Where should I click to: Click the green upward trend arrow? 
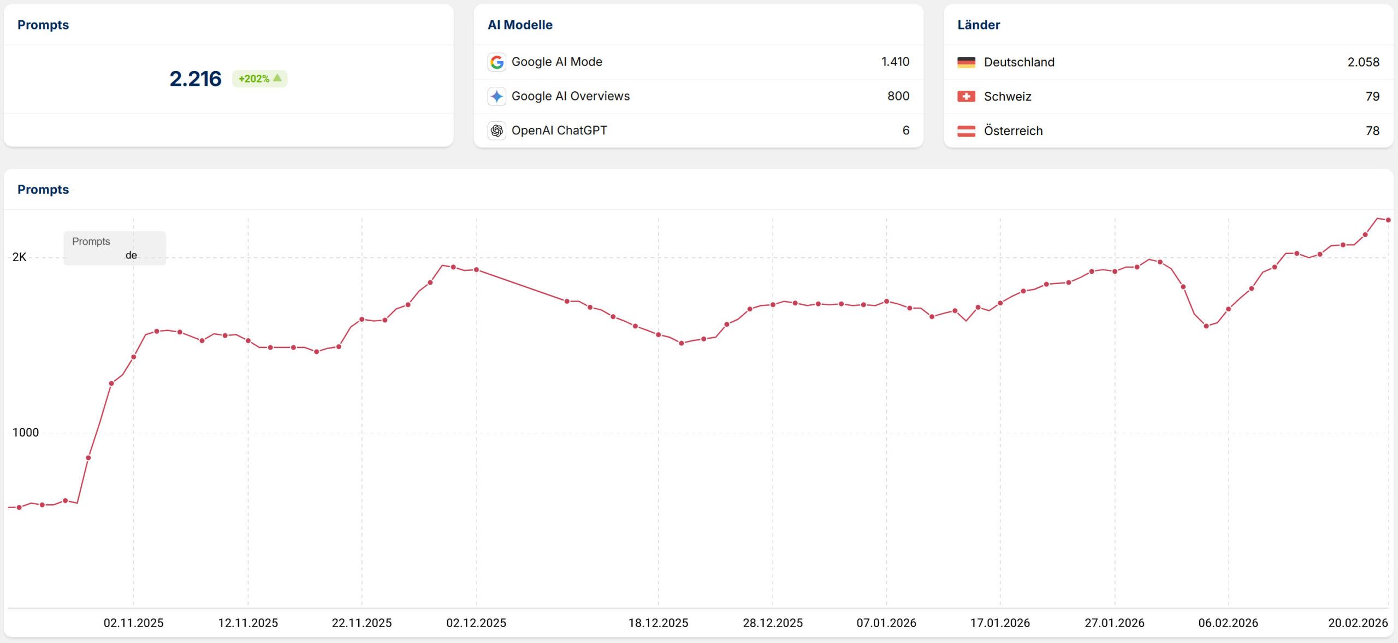tap(277, 78)
